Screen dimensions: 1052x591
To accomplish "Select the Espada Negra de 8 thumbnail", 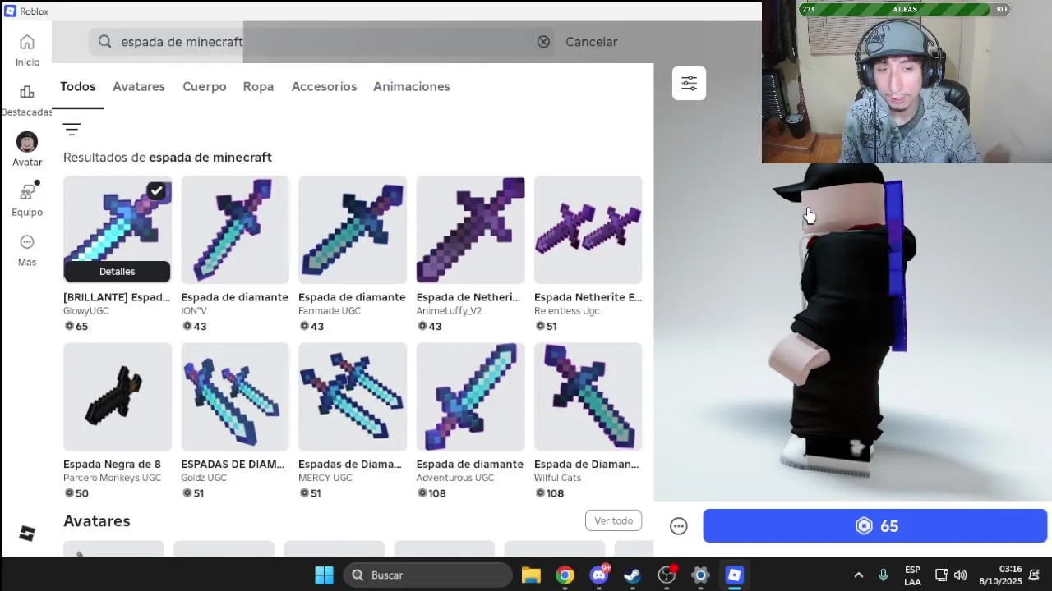I will pyautogui.click(x=118, y=396).
